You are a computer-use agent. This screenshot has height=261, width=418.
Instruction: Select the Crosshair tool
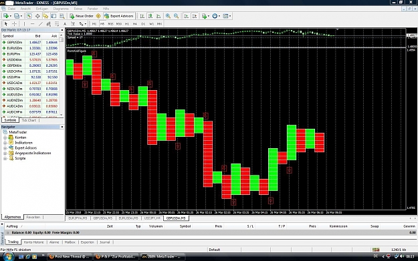point(15,24)
